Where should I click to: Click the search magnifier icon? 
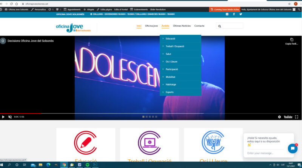[x=219, y=26]
